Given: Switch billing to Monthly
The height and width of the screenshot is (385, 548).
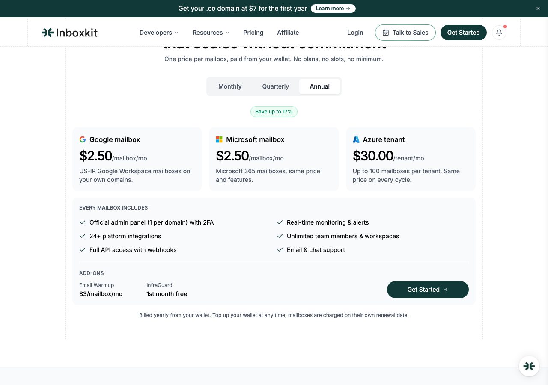Looking at the screenshot, I should pyautogui.click(x=230, y=86).
